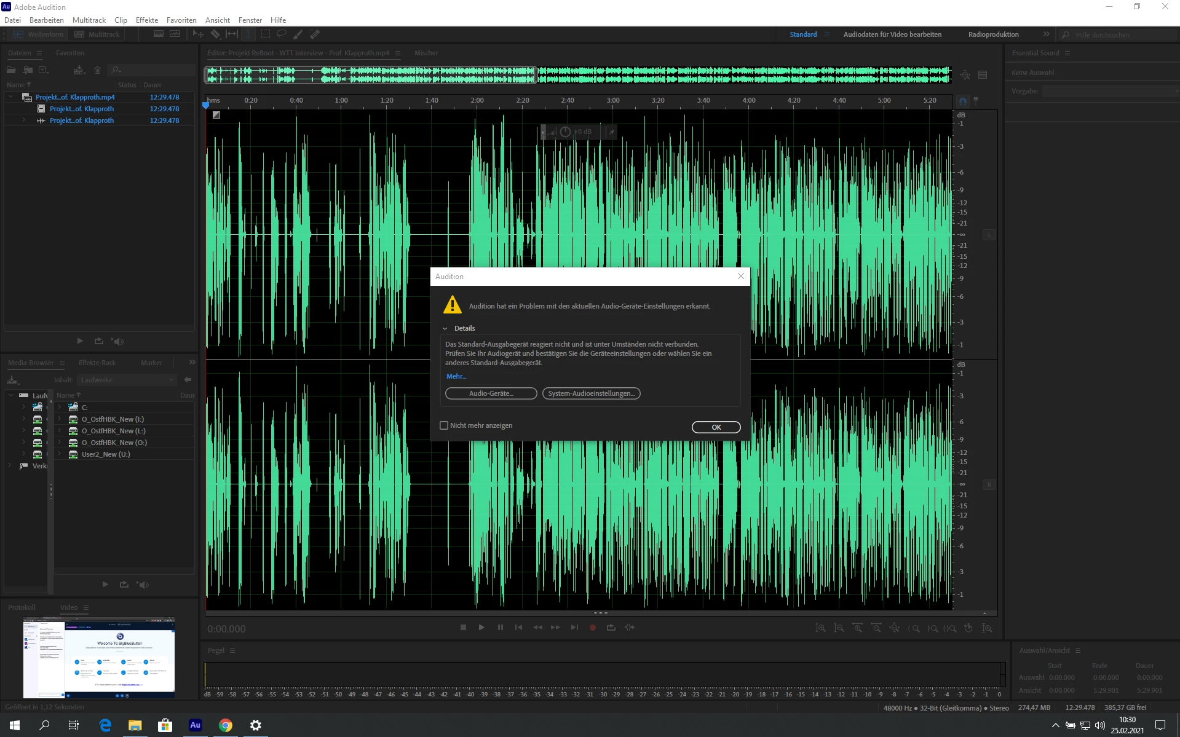Select the Lasso selection tool
The width and height of the screenshot is (1180, 737).
click(282, 34)
